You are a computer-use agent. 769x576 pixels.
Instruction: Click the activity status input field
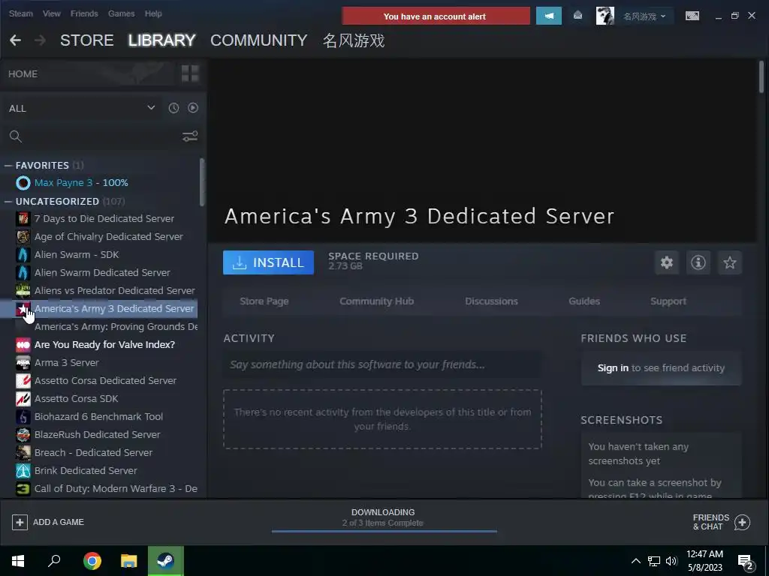[x=382, y=364]
